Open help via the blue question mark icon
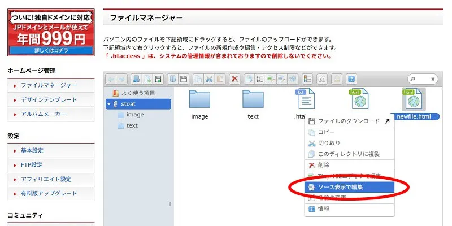 tap(351, 79)
